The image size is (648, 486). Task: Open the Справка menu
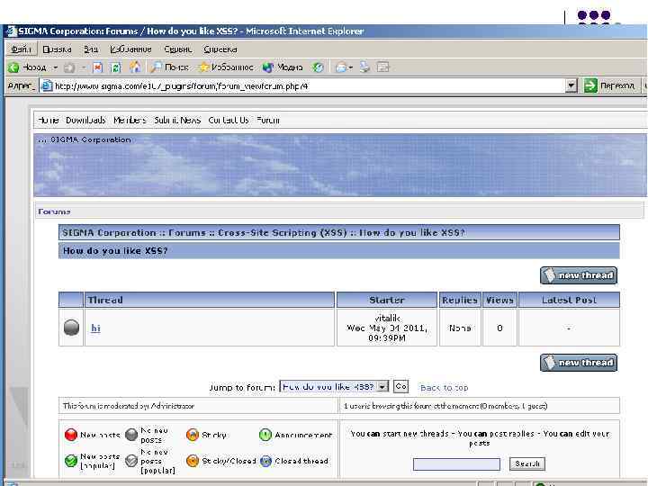220,49
